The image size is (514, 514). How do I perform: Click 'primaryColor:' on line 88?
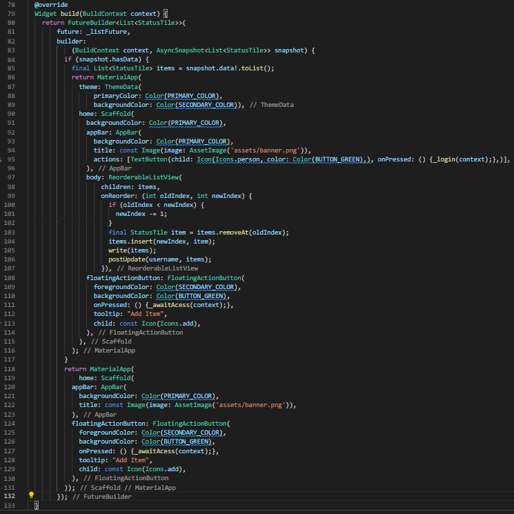(117, 96)
